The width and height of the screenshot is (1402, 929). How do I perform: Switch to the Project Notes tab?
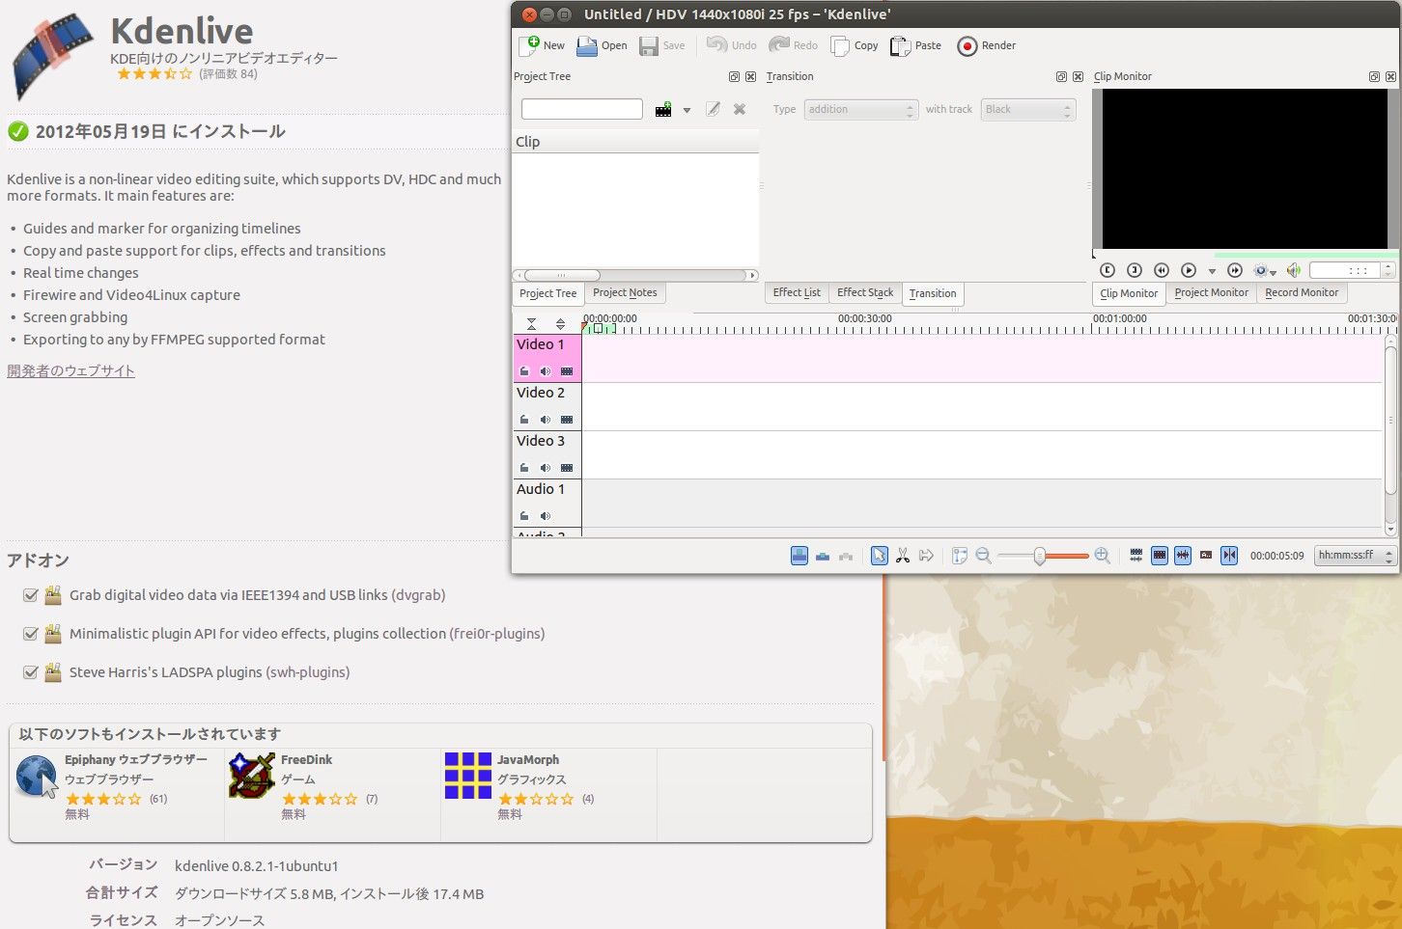625,292
